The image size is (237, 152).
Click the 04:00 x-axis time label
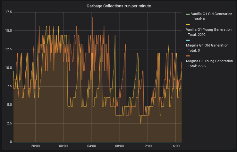click(91, 146)
